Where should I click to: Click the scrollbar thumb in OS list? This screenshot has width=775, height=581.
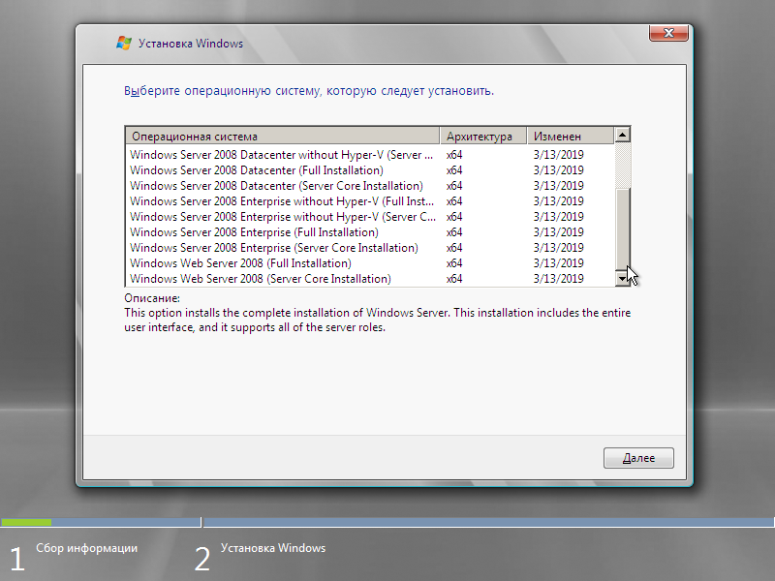622,229
